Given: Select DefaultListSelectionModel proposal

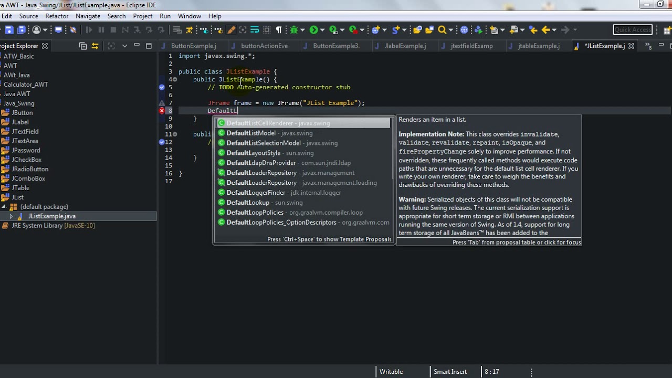Looking at the screenshot, I should click(x=303, y=143).
